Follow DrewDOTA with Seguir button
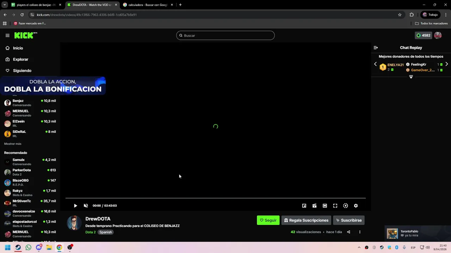This screenshot has width=451, height=253. point(268,220)
